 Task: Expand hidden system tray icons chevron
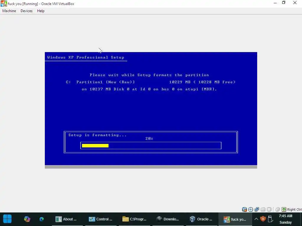pos(256,219)
